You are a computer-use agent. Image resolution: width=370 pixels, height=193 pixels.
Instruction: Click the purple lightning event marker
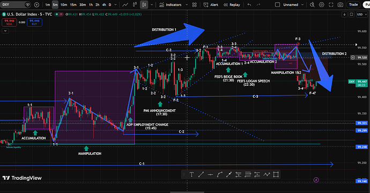316,180
